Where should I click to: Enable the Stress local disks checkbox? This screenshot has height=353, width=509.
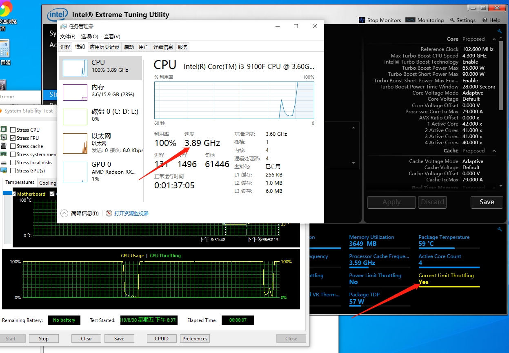(x=13, y=162)
